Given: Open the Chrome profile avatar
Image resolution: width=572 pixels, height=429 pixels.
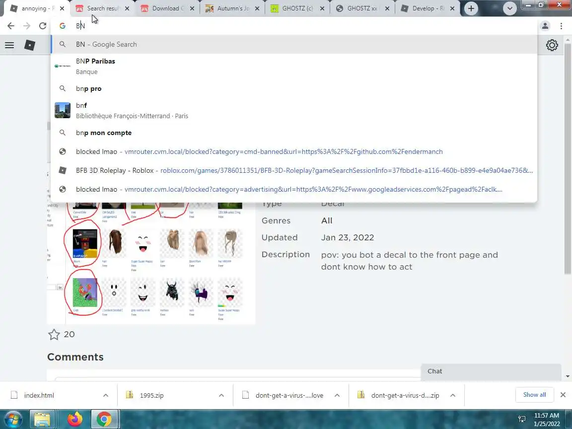Looking at the screenshot, I should click(x=545, y=25).
